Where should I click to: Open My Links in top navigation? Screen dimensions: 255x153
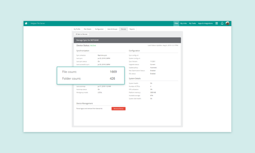tap(184, 23)
